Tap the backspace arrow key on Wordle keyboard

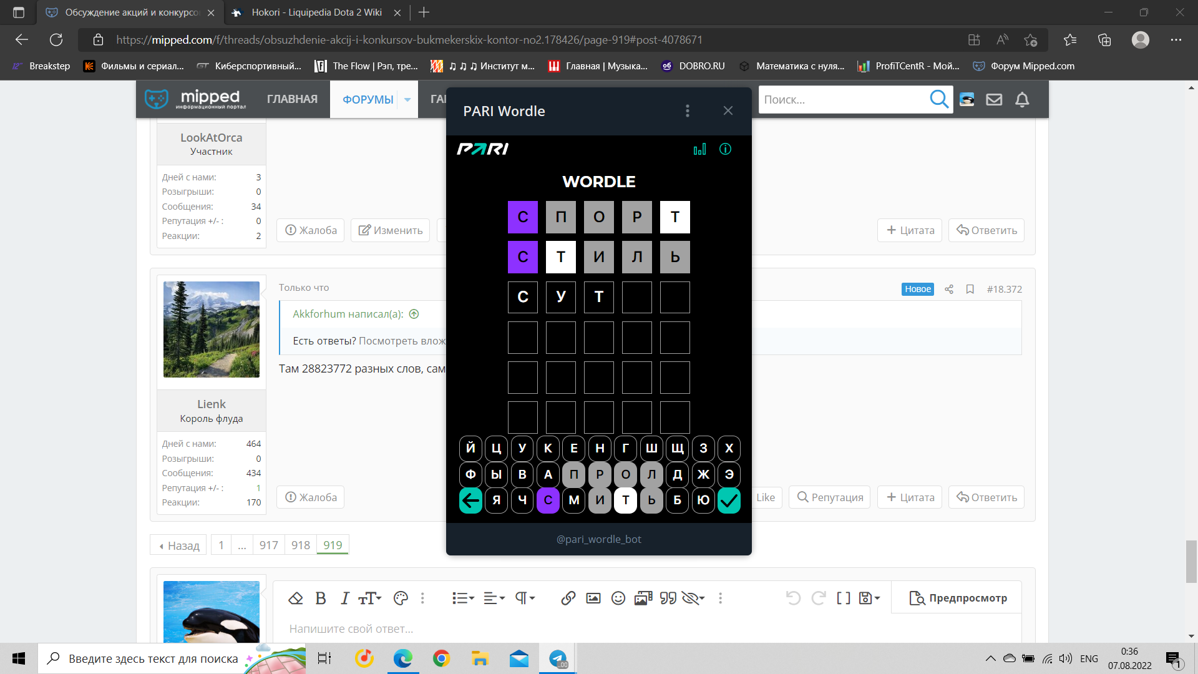pos(470,501)
